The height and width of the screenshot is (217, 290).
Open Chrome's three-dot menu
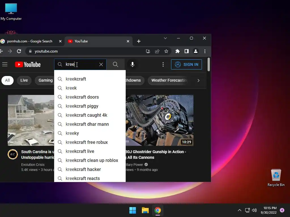coord(205,51)
